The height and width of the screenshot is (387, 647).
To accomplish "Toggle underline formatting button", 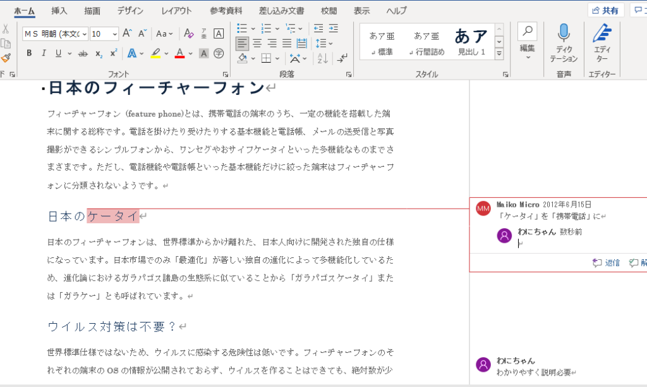I will point(59,53).
